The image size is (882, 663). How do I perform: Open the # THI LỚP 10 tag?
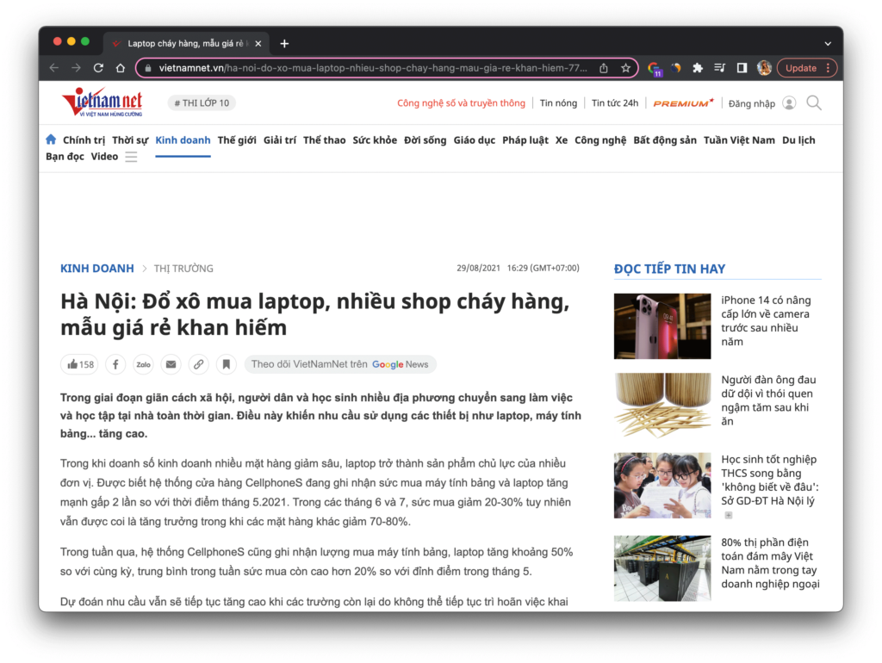[x=202, y=103]
